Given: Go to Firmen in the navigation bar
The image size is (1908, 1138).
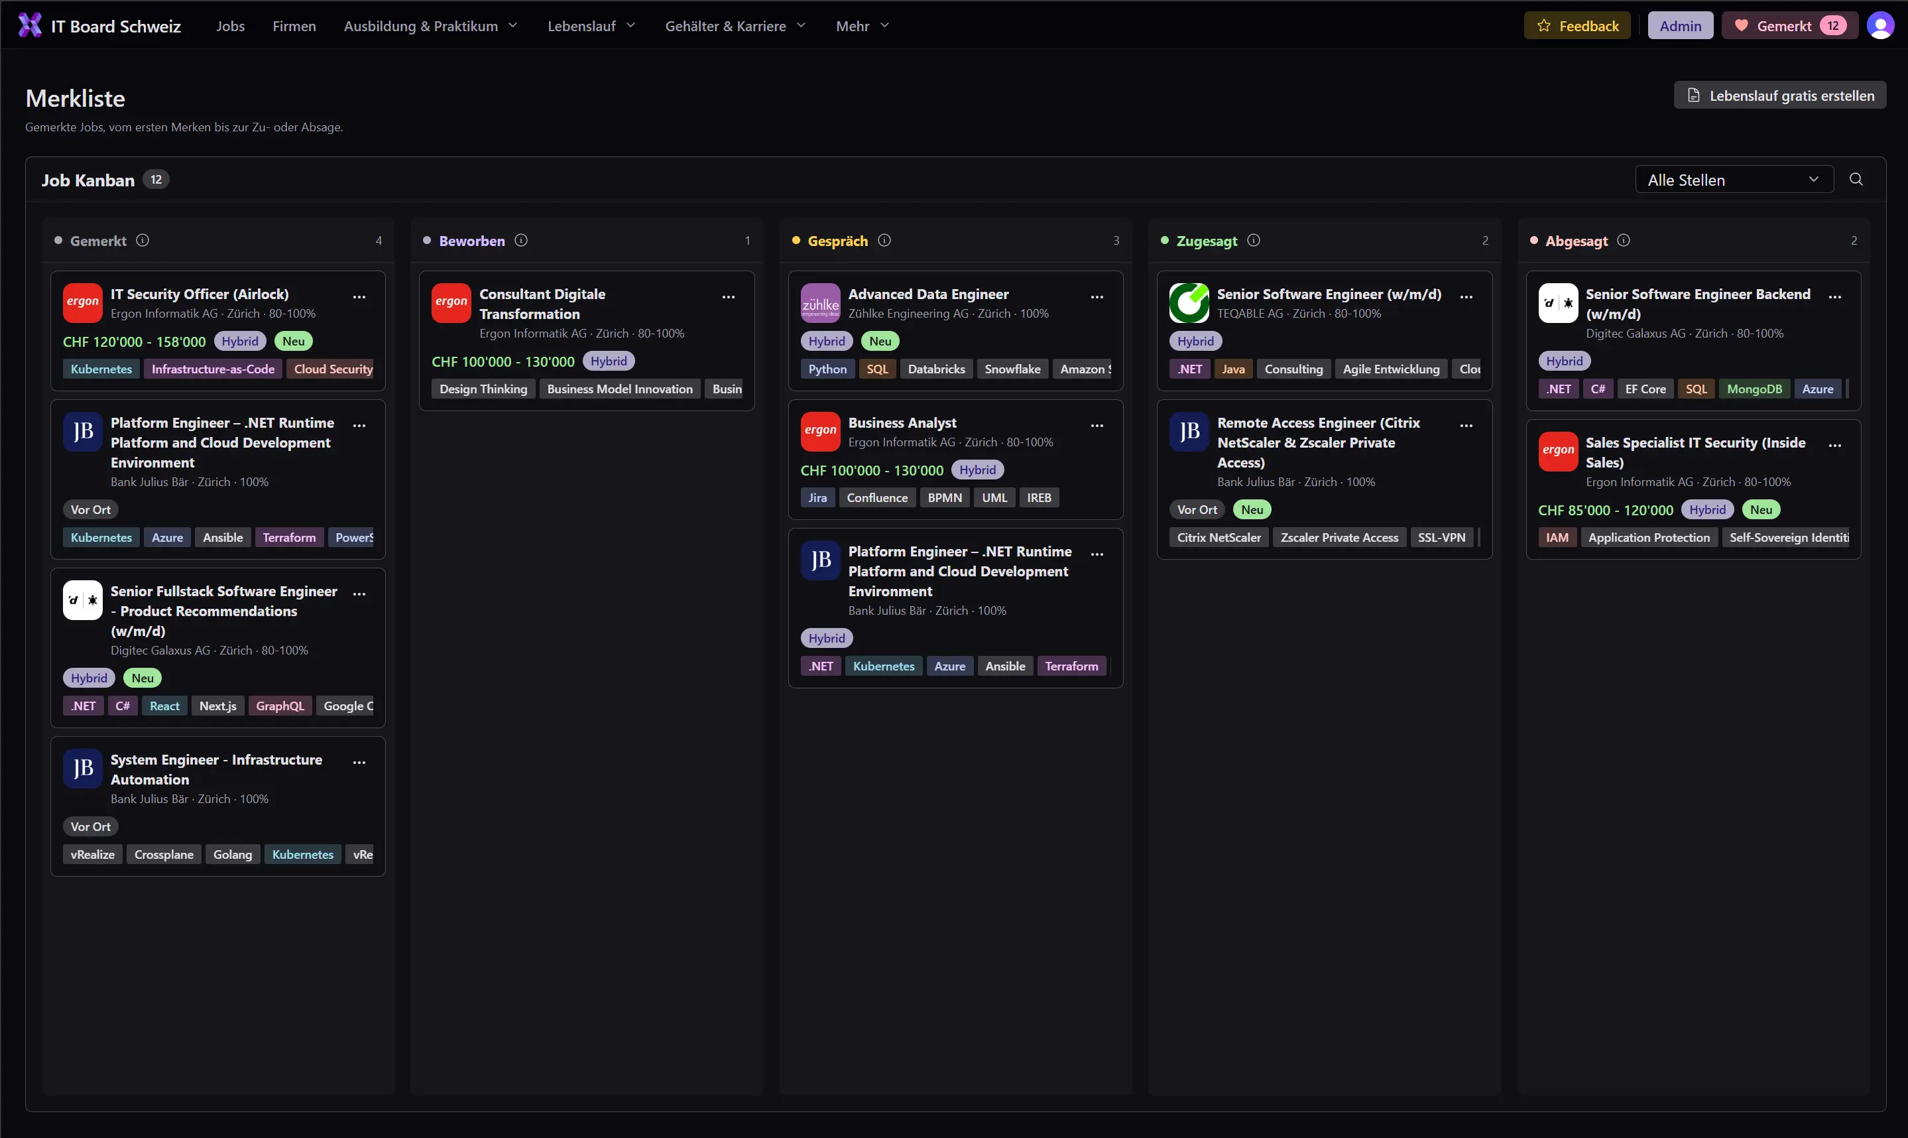Looking at the screenshot, I should (294, 26).
